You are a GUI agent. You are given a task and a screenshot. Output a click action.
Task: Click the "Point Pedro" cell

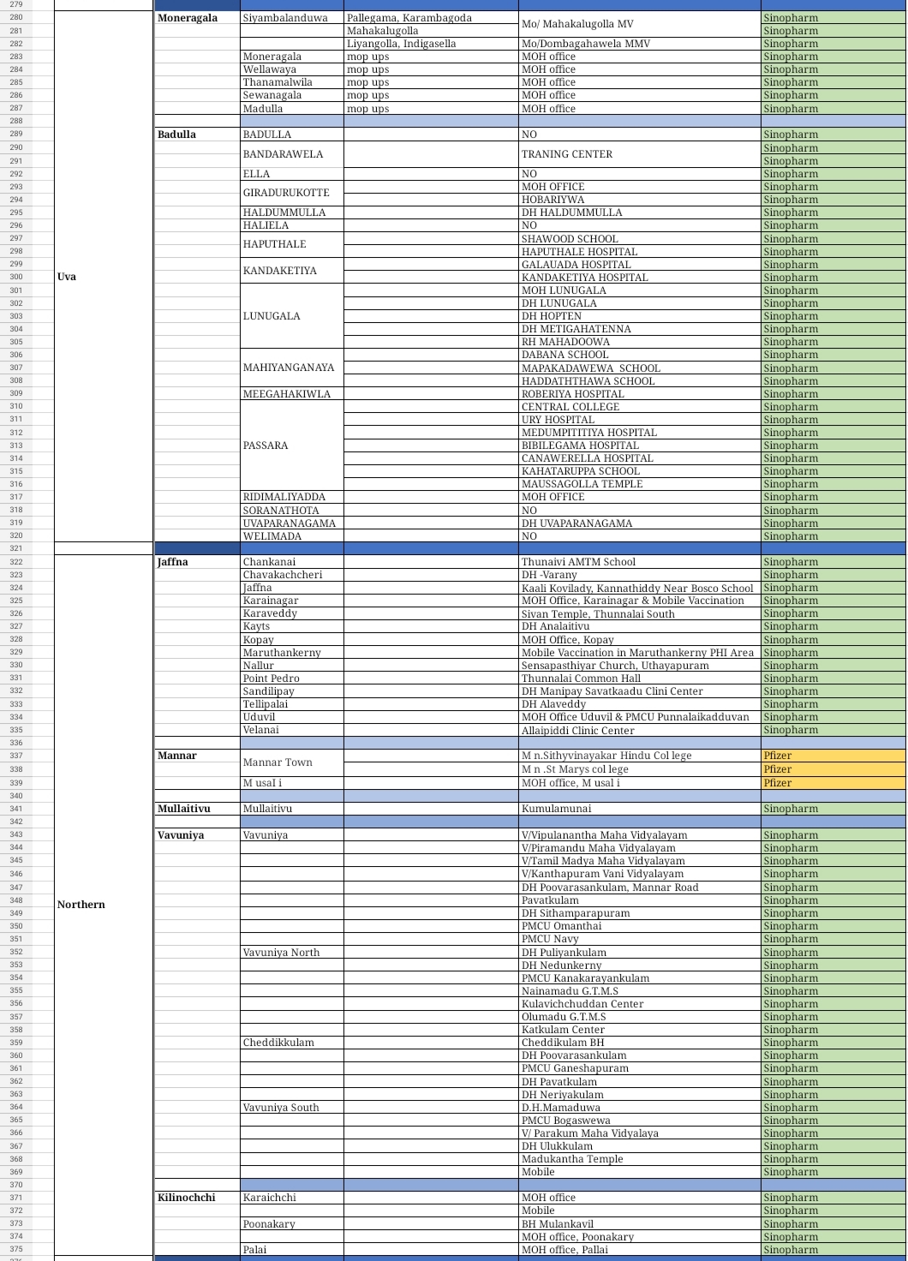[x=291, y=678]
